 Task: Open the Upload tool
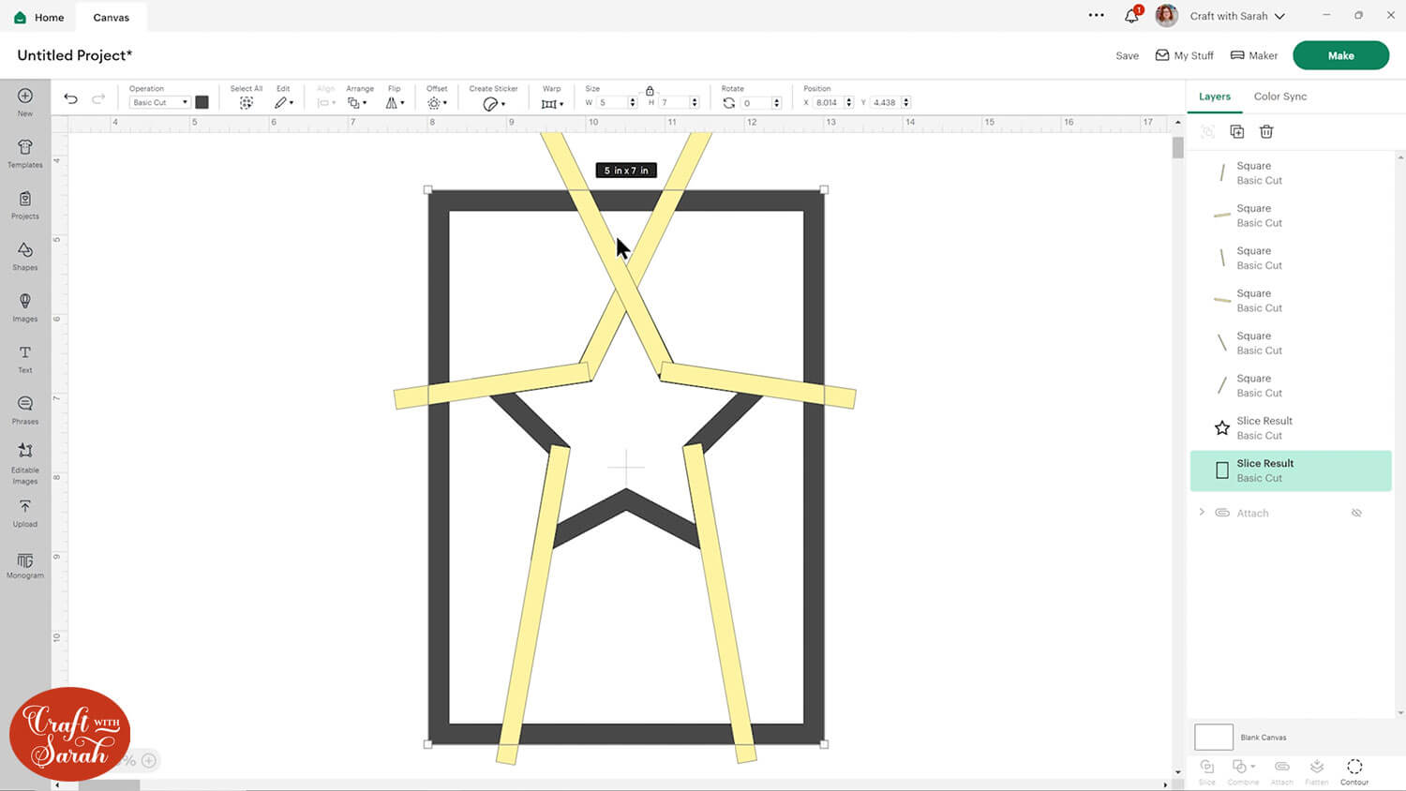pos(25,512)
